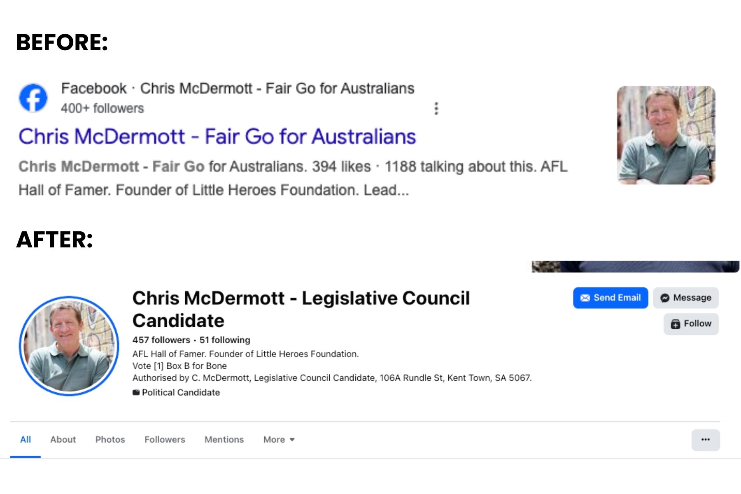The height and width of the screenshot is (494, 741).
Task: Switch to the All tab
Action: click(26, 440)
